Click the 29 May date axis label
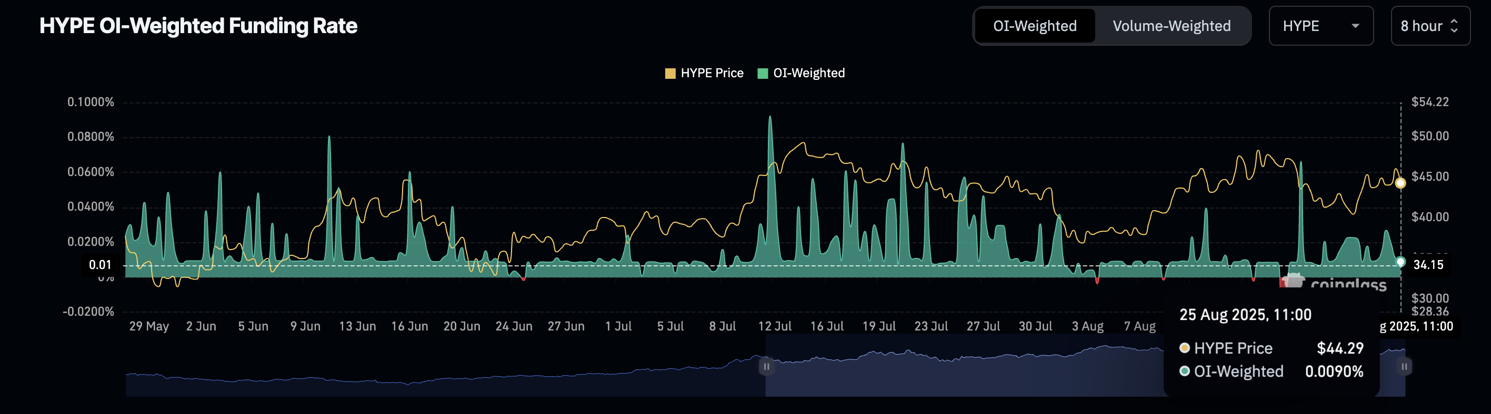This screenshot has height=414, width=1491. (x=149, y=326)
